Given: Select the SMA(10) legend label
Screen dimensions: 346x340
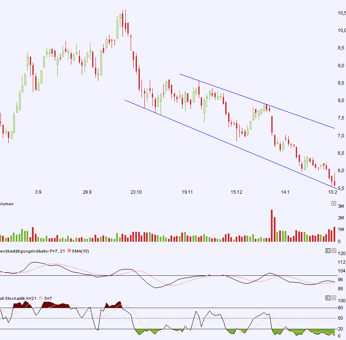Looking at the screenshot, I should (80, 251).
